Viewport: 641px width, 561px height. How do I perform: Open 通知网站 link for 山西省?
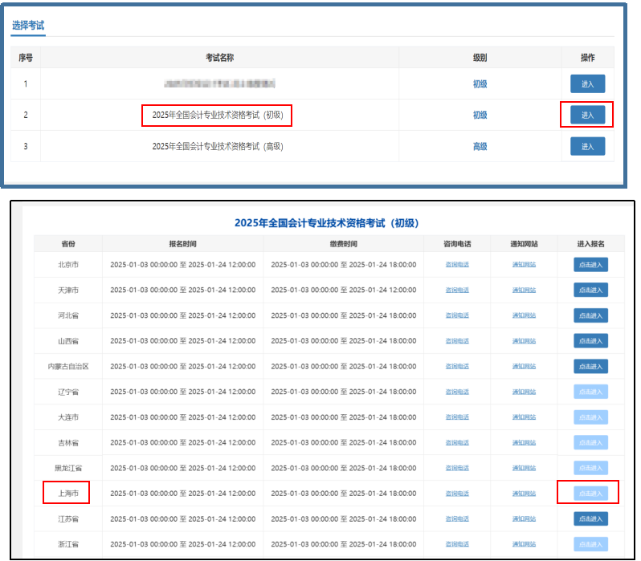(525, 341)
